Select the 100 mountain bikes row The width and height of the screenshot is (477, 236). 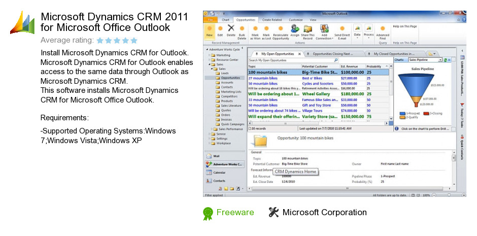click(x=318, y=73)
